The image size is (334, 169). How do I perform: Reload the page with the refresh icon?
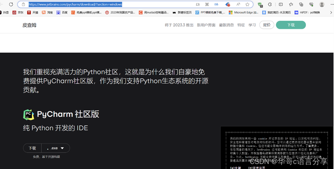point(11,4)
